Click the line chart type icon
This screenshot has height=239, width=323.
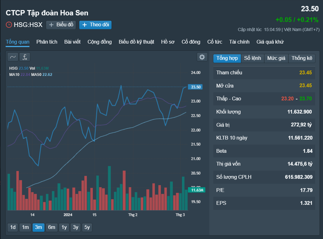click(x=13, y=57)
